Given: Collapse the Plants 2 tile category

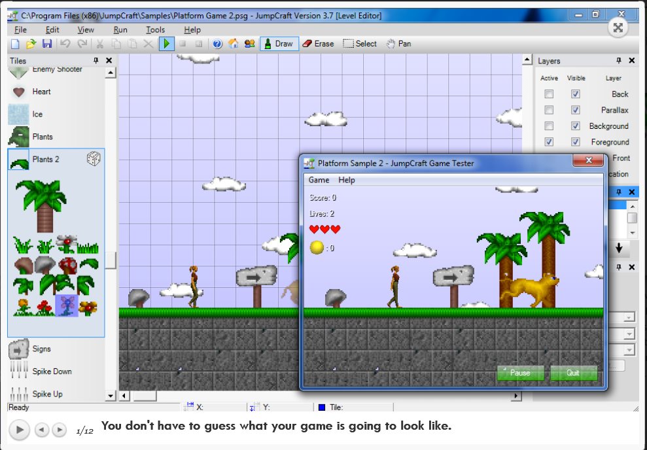Looking at the screenshot, I should pyautogui.click(x=56, y=159).
